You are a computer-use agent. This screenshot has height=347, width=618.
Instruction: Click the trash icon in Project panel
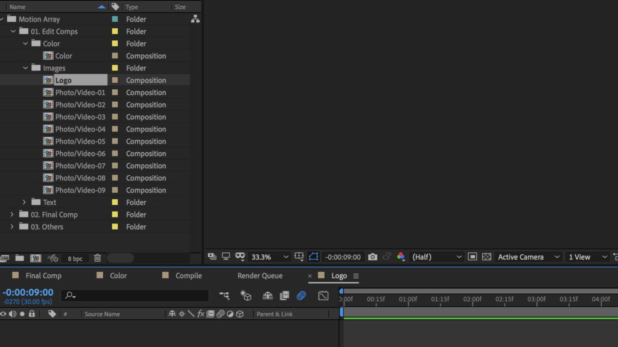(97, 258)
